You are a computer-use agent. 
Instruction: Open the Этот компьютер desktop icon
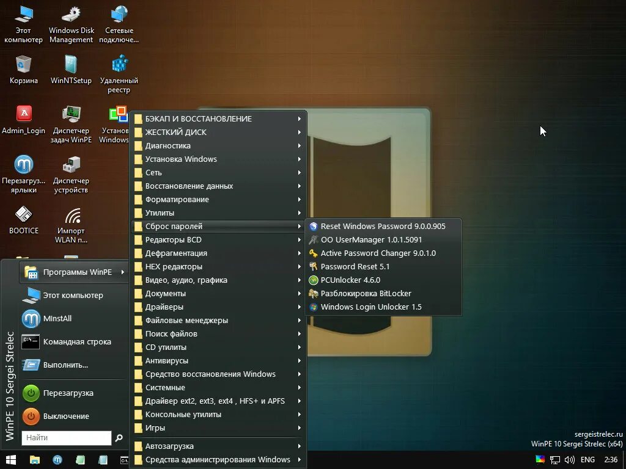click(x=24, y=24)
